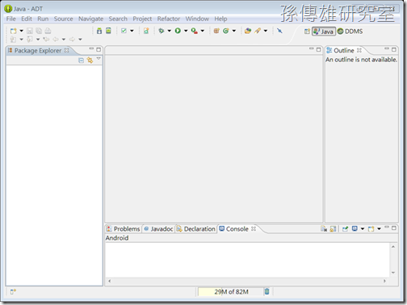Screen dimensions: 407x305
Task: Click the green Run button icon
Action: pyautogui.click(x=178, y=31)
